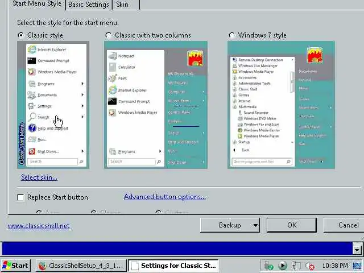
Task: Click the Cancel button
Action: pos(344,225)
